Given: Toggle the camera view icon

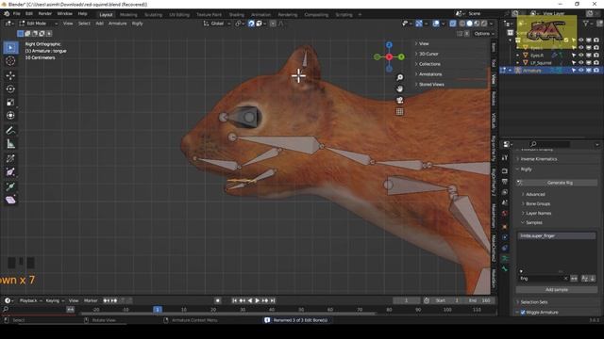Looking at the screenshot, I should pyautogui.click(x=400, y=101).
